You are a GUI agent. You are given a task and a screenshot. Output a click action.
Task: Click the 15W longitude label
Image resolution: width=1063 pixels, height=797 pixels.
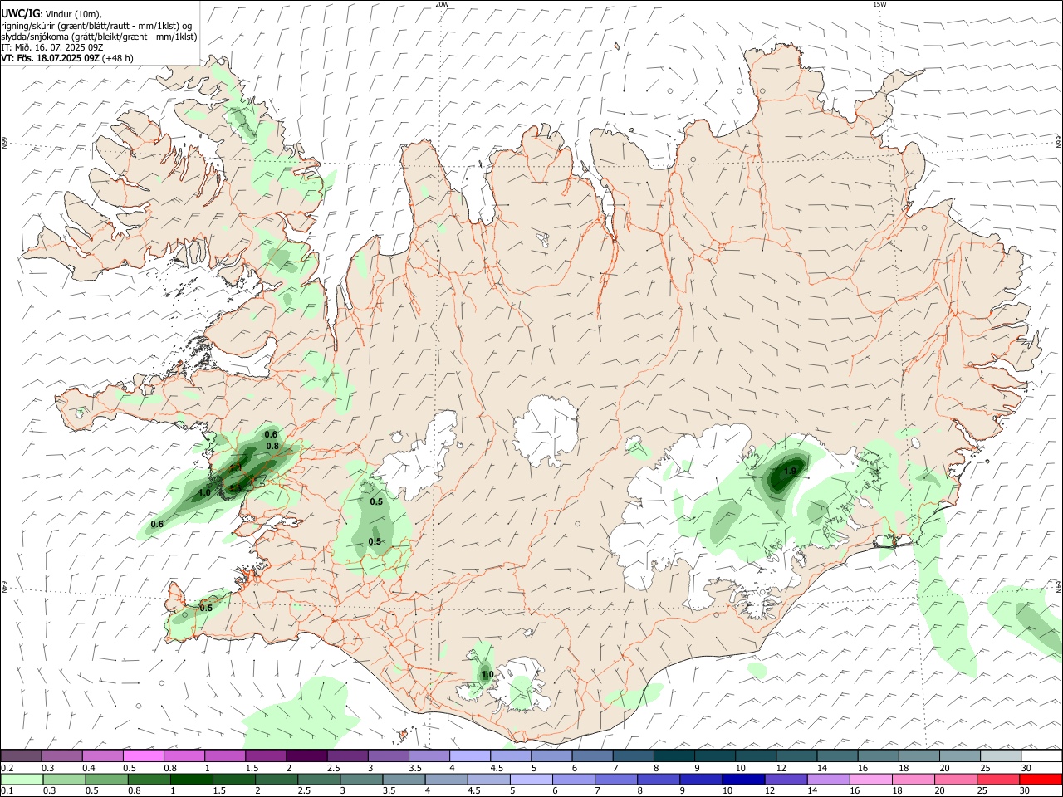click(x=879, y=4)
